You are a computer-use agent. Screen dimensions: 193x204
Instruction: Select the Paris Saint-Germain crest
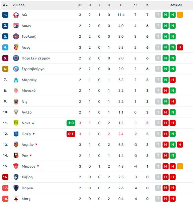pyautogui.click(x=16, y=58)
